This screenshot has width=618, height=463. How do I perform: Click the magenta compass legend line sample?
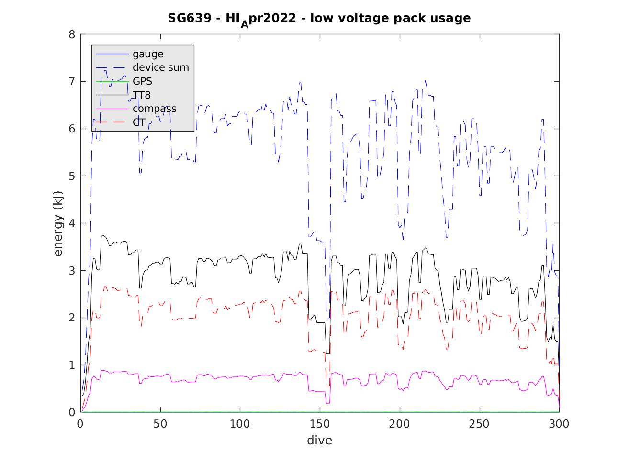(112, 109)
